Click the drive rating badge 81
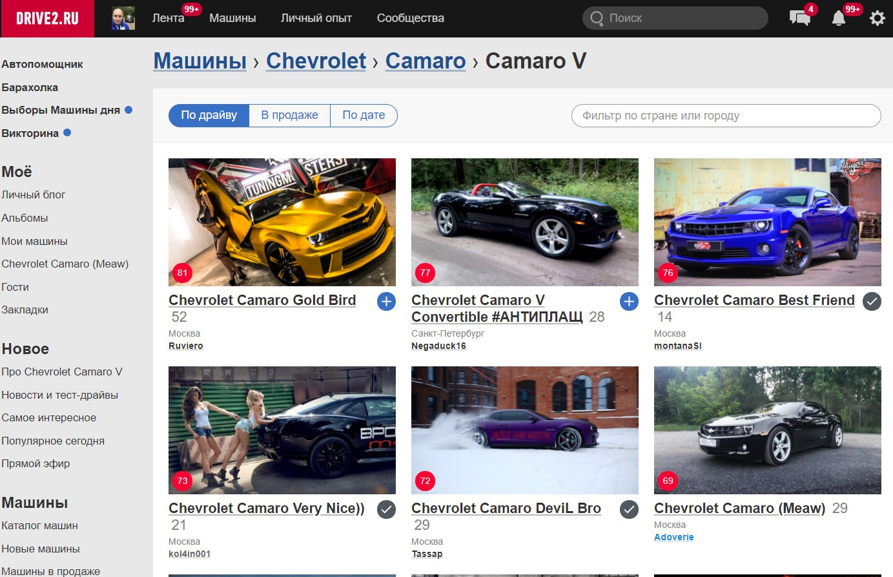This screenshot has width=893, height=577. (x=182, y=273)
